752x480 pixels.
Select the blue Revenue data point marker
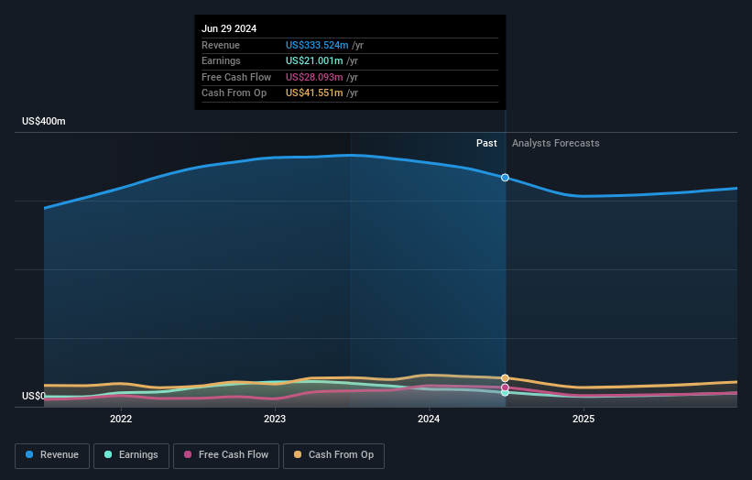point(505,178)
